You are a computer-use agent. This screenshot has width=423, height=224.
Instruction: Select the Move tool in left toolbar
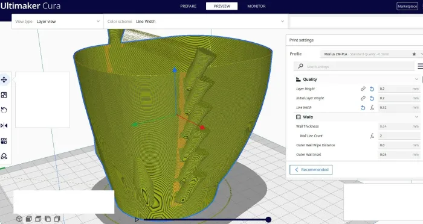point(4,79)
